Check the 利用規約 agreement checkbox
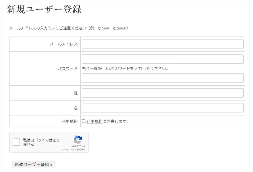The image size is (253, 172). (84, 121)
